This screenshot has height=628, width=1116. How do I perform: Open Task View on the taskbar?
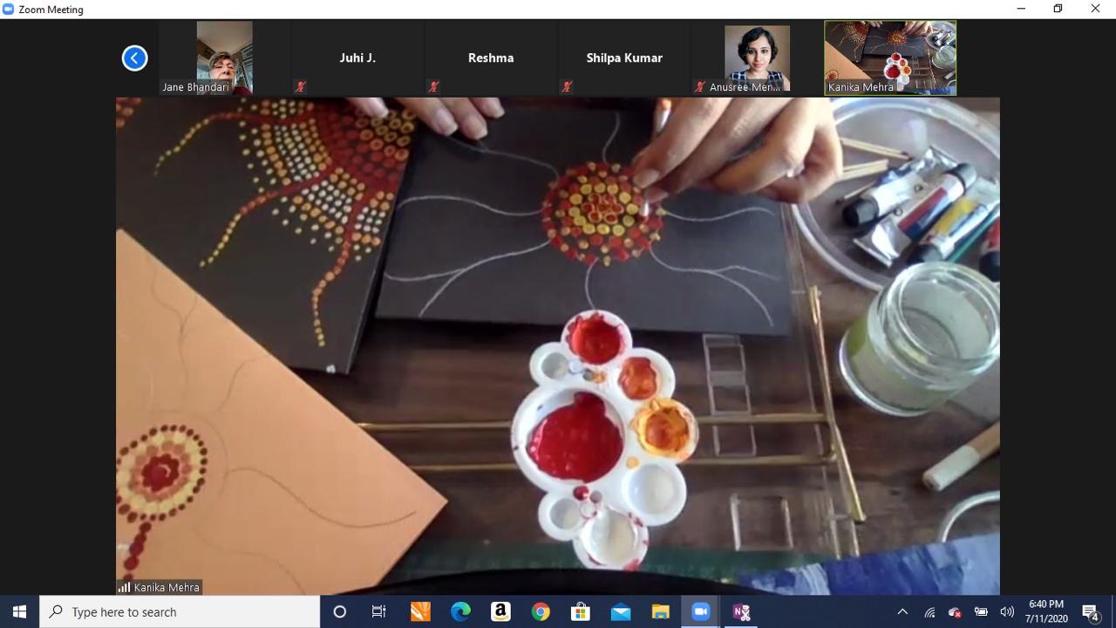pyautogui.click(x=379, y=611)
